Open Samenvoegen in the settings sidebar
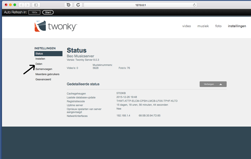 [44, 69]
